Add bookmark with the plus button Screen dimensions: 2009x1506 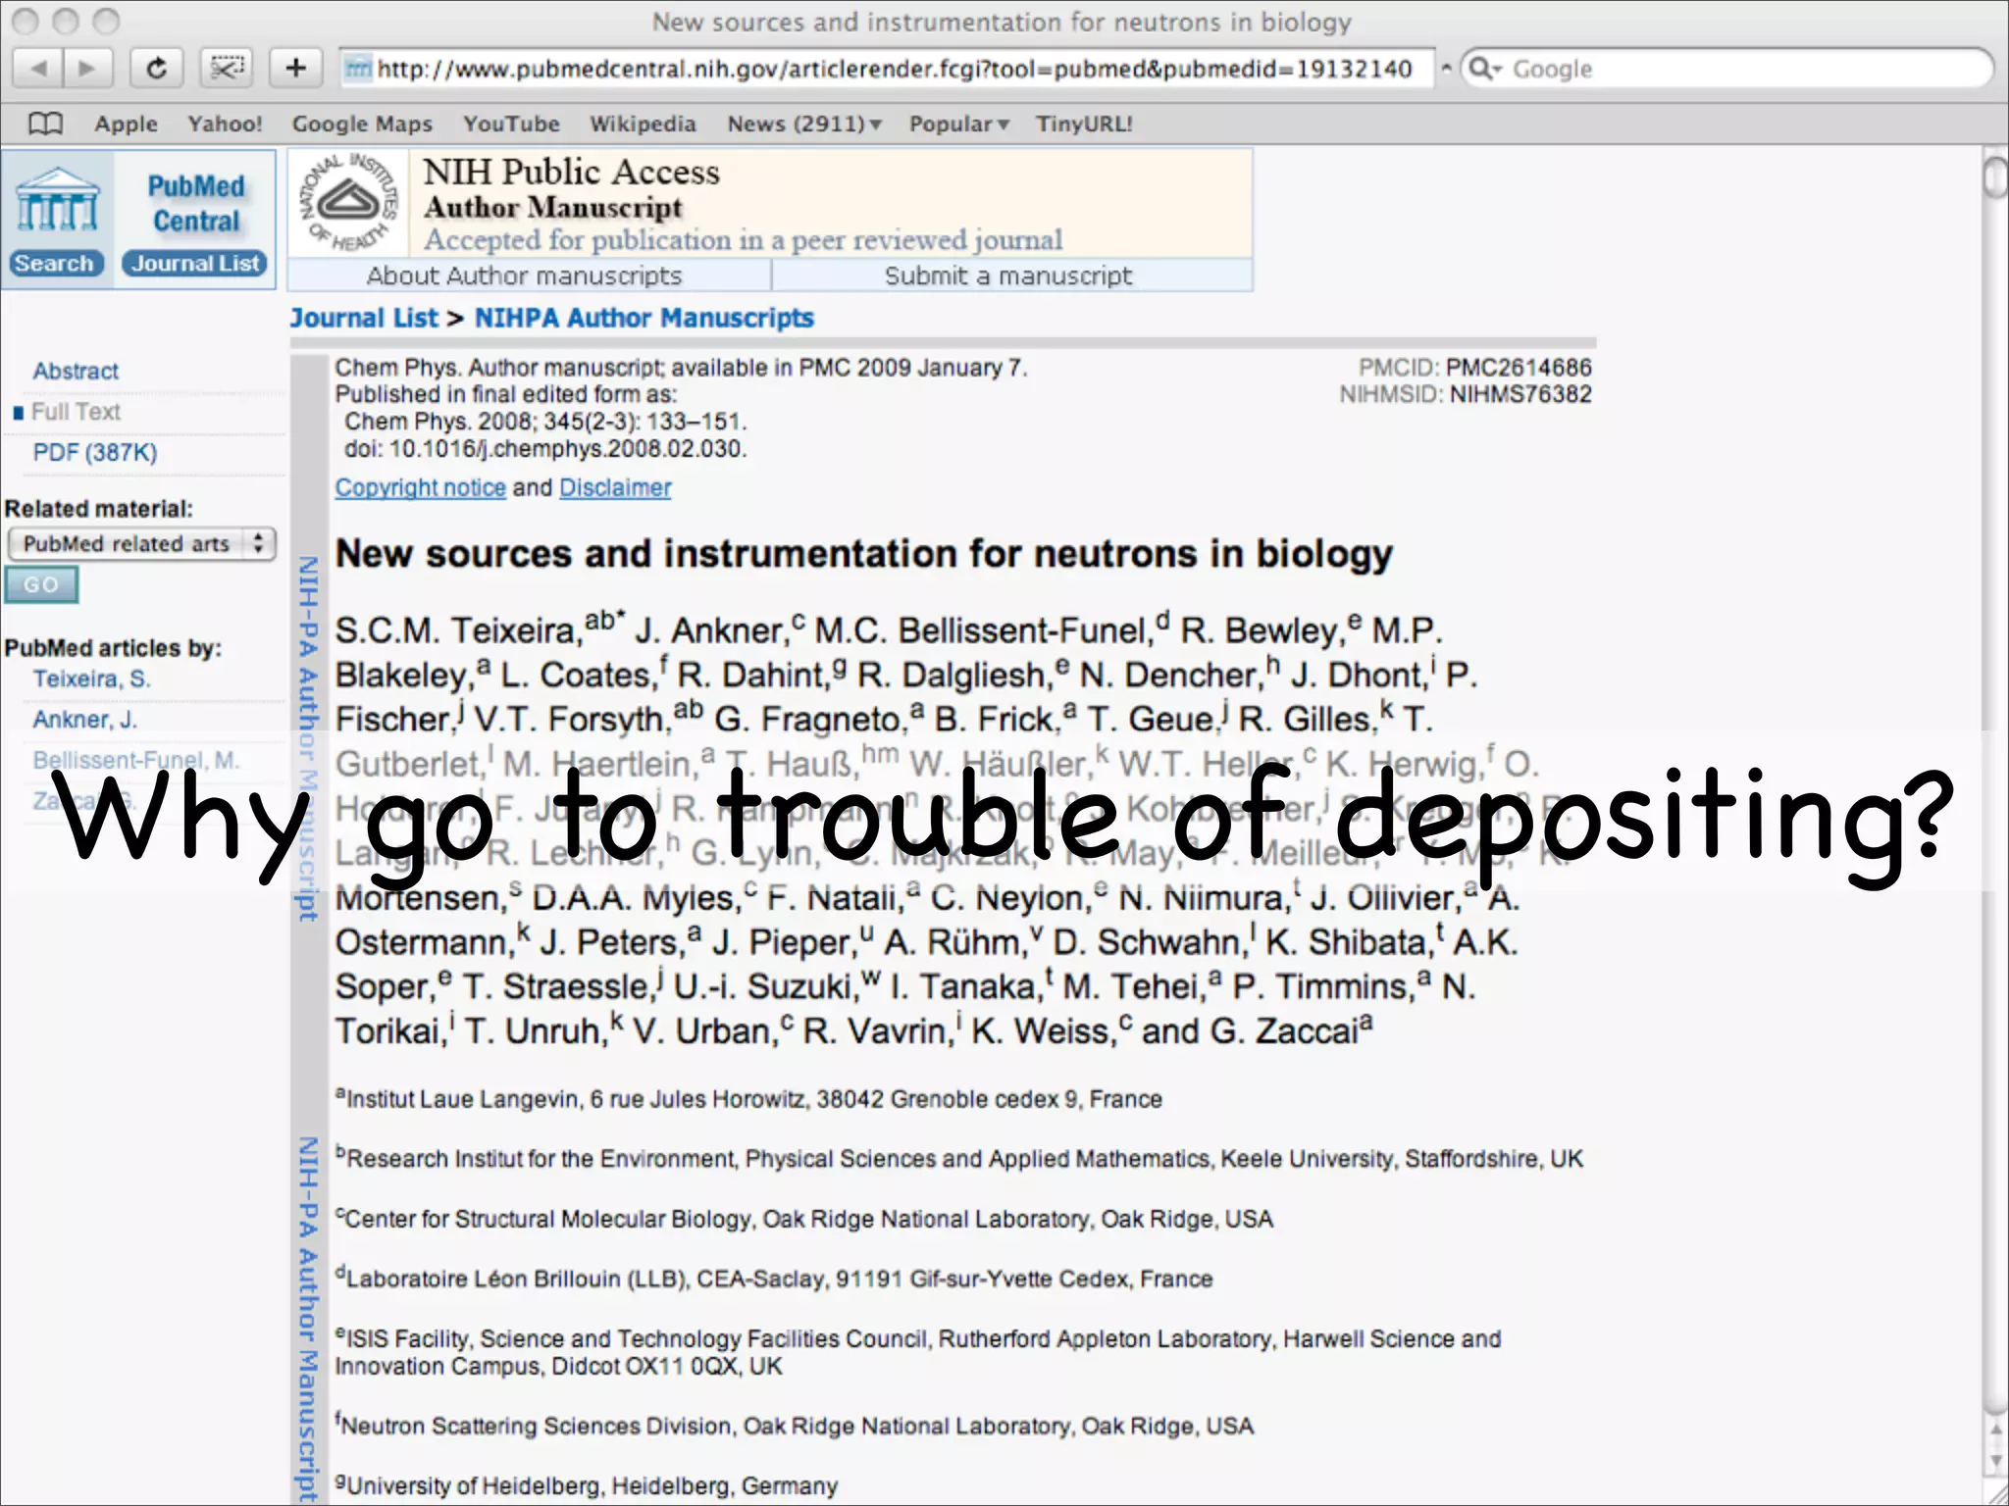point(295,69)
